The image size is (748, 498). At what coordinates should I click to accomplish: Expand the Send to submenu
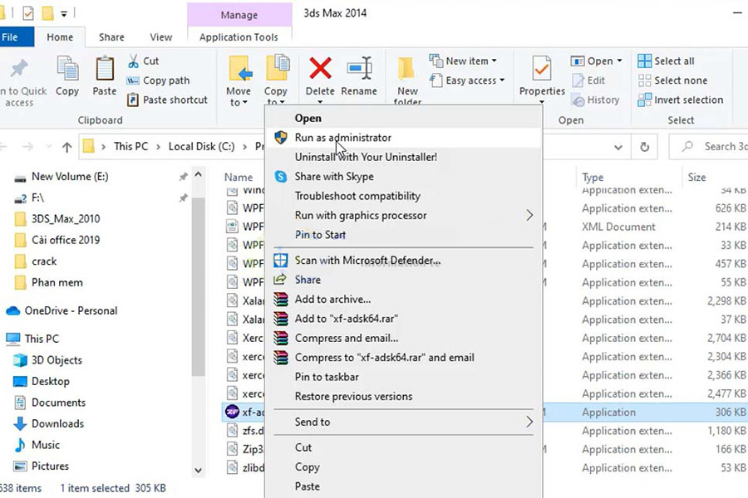(x=529, y=422)
